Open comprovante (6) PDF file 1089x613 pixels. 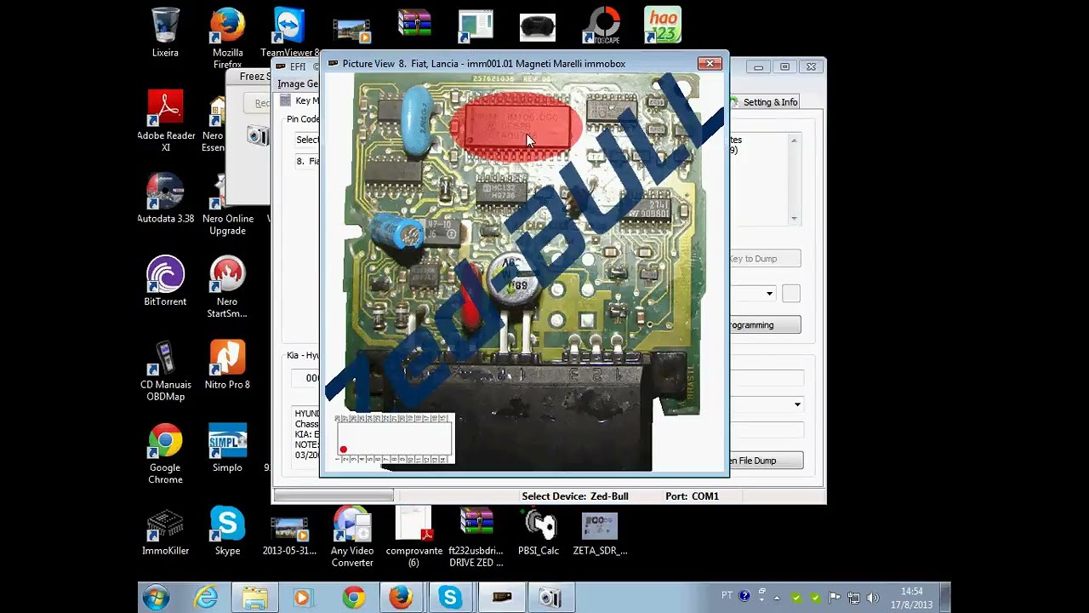tap(414, 536)
